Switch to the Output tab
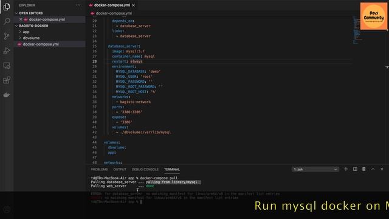Image resolution: width=389 pixels, height=219 pixels. pyautogui.click(x=120, y=169)
